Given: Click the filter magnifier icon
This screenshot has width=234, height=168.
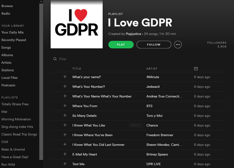Looking at the screenshot, I should [x=55, y=59].
